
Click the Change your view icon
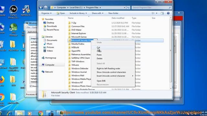tap(153, 13)
